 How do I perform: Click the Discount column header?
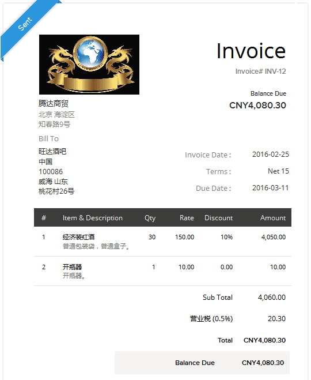point(218,218)
